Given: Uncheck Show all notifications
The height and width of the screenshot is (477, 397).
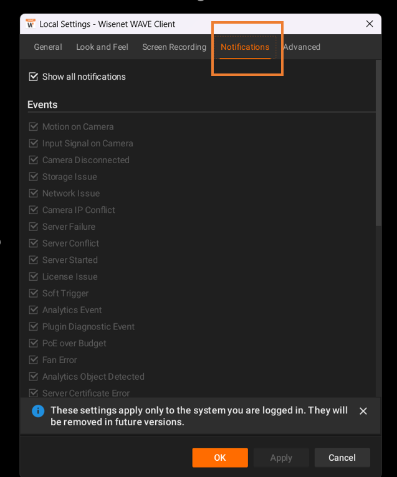Looking at the screenshot, I should pos(34,77).
